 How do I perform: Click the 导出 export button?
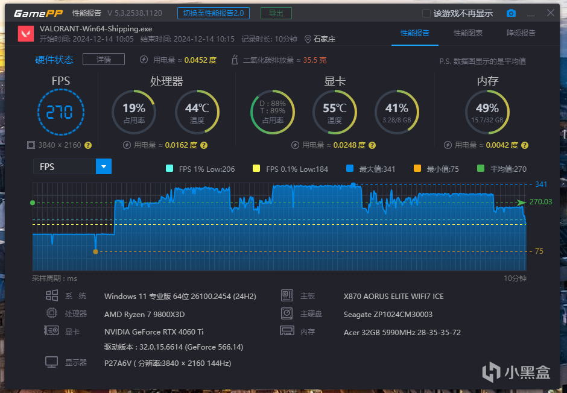click(276, 13)
